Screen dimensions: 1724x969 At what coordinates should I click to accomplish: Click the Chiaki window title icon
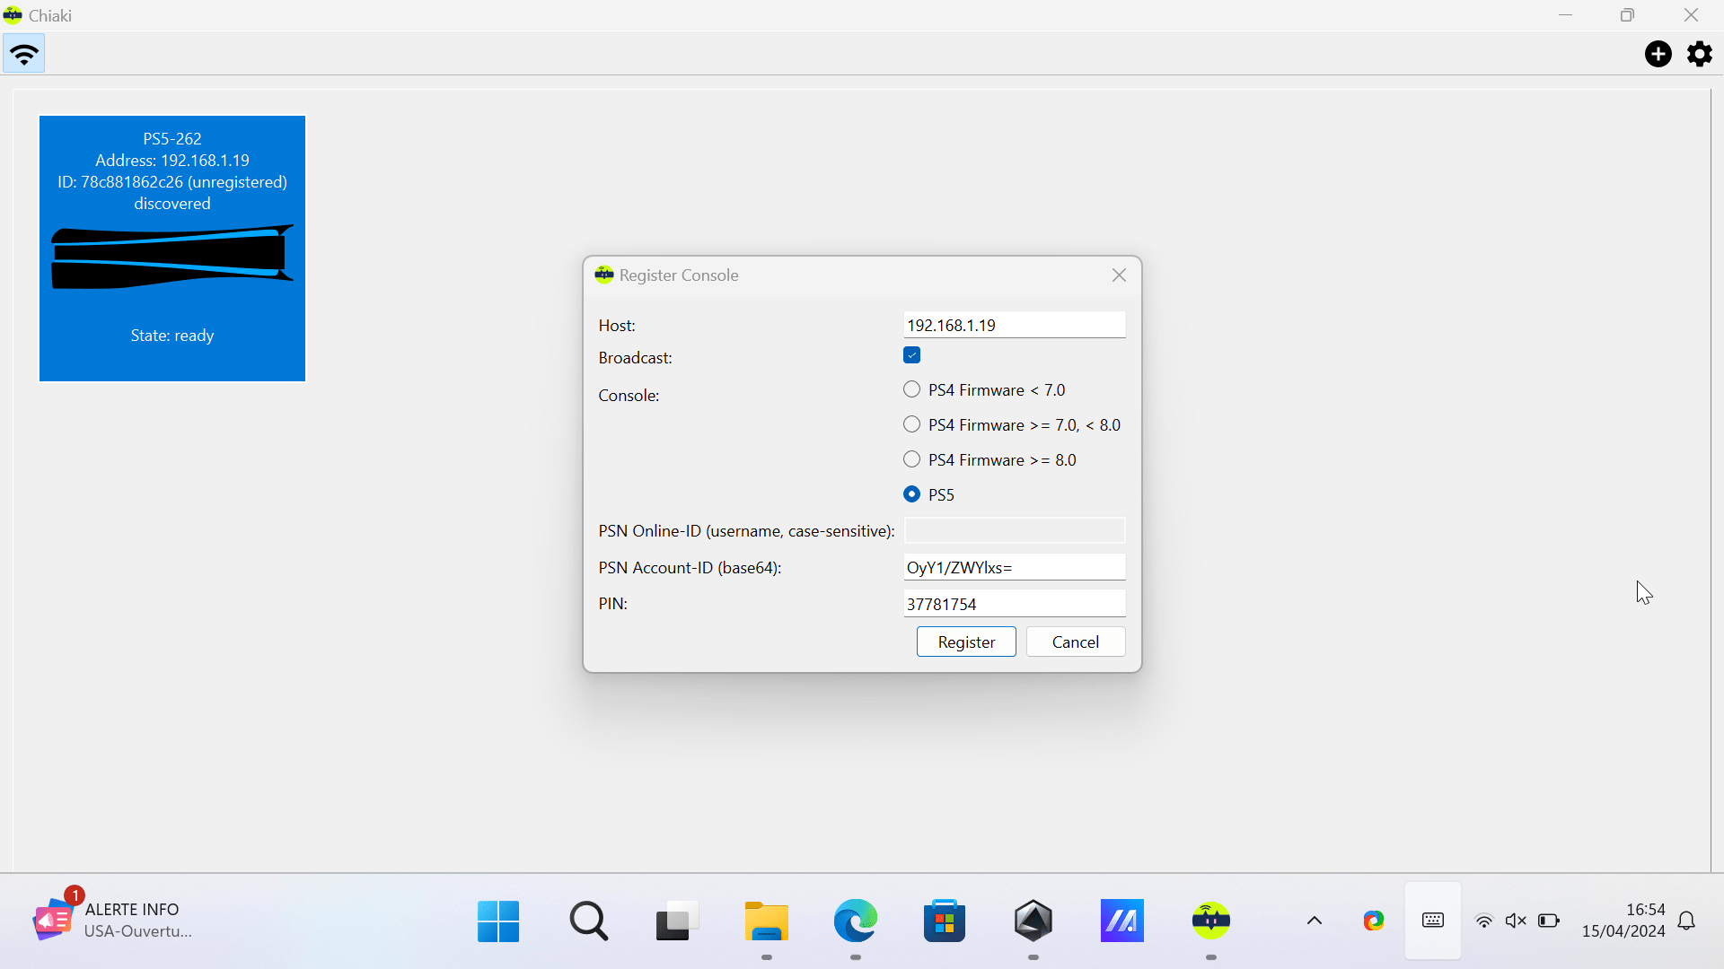point(13,15)
